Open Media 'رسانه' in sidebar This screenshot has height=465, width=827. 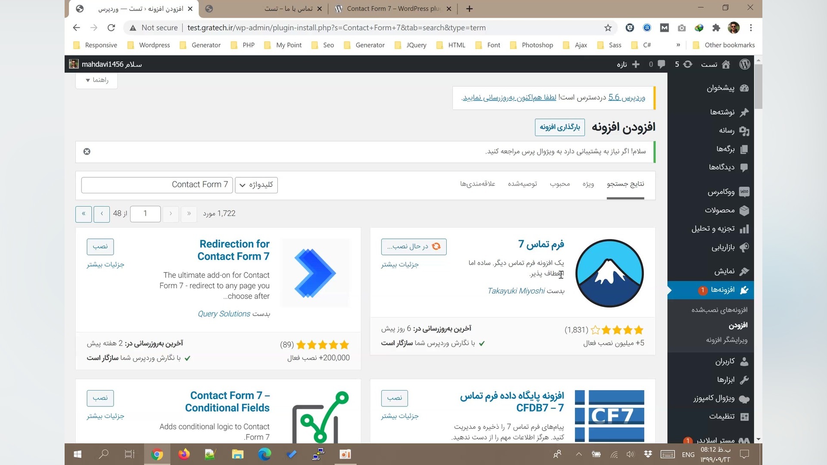(734, 130)
